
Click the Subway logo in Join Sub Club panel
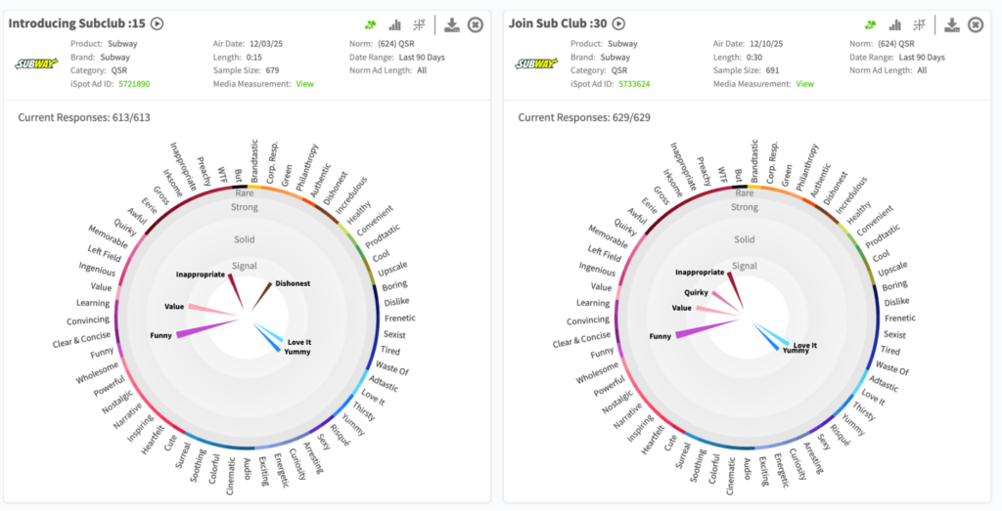(x=535, y=64)
